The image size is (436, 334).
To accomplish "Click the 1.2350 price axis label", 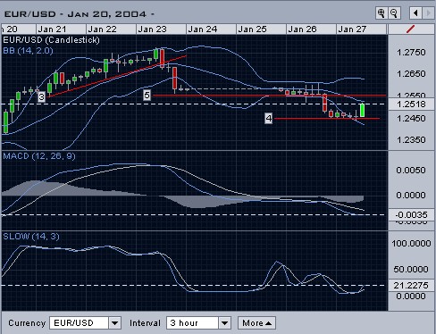I will (x=411, y=140).
